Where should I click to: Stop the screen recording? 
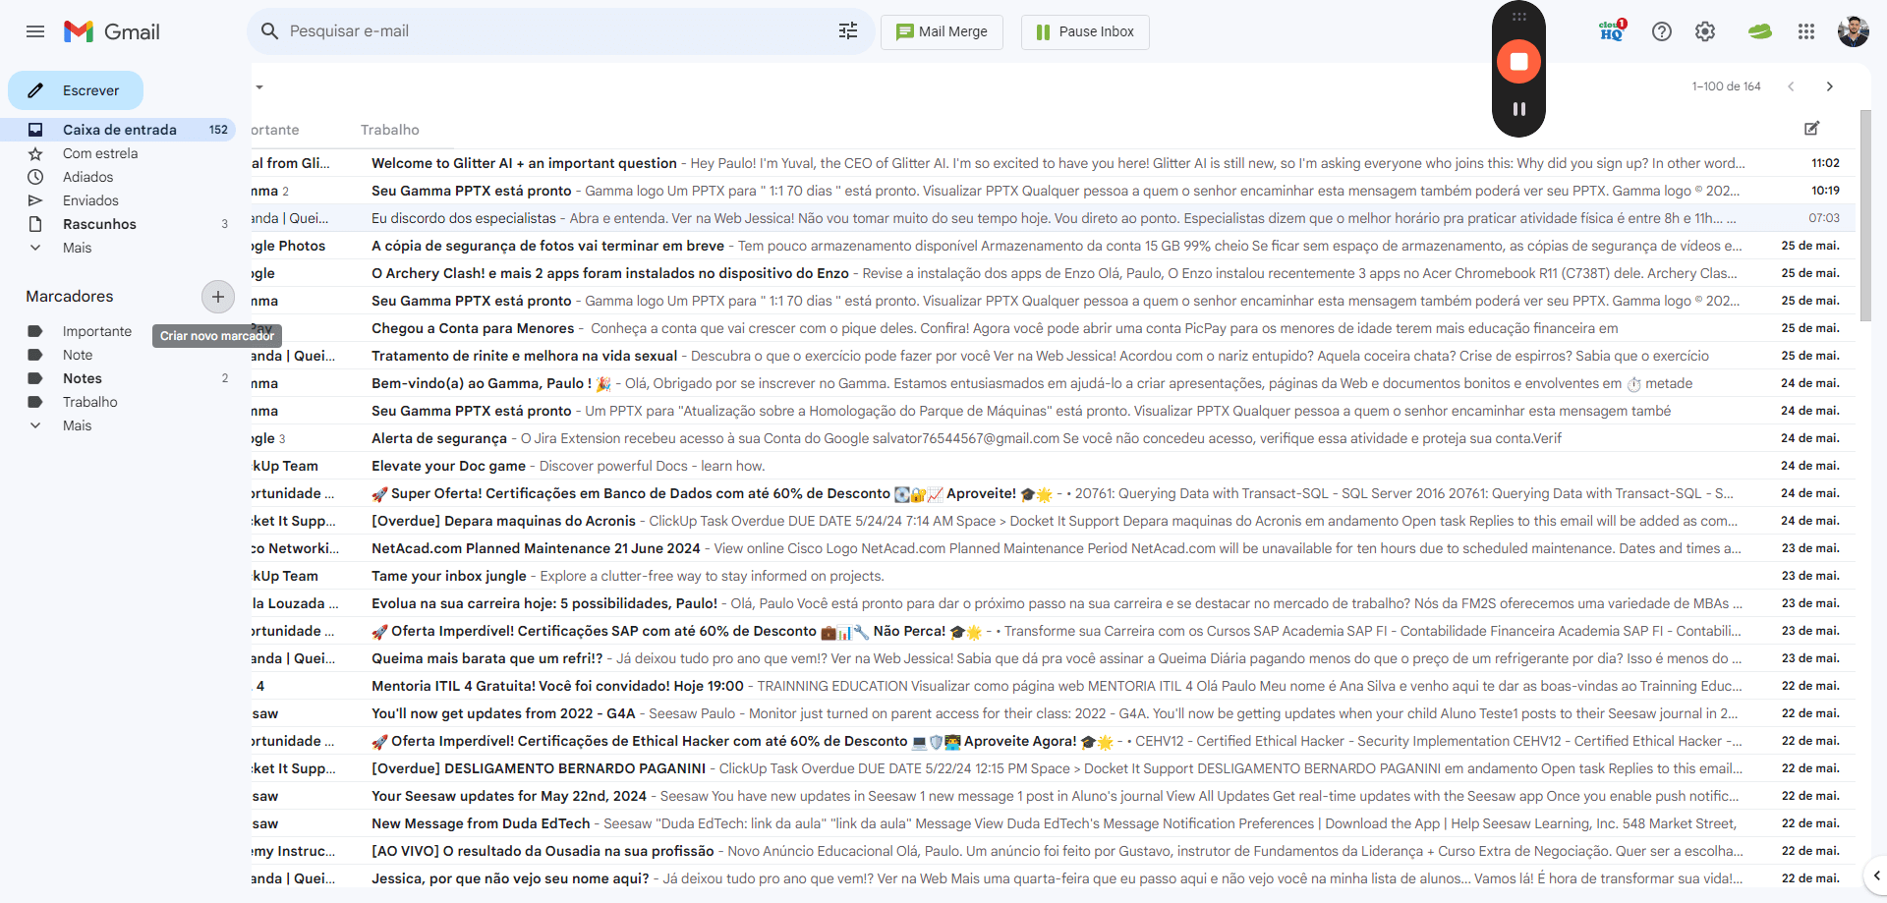click(1518, 62)
